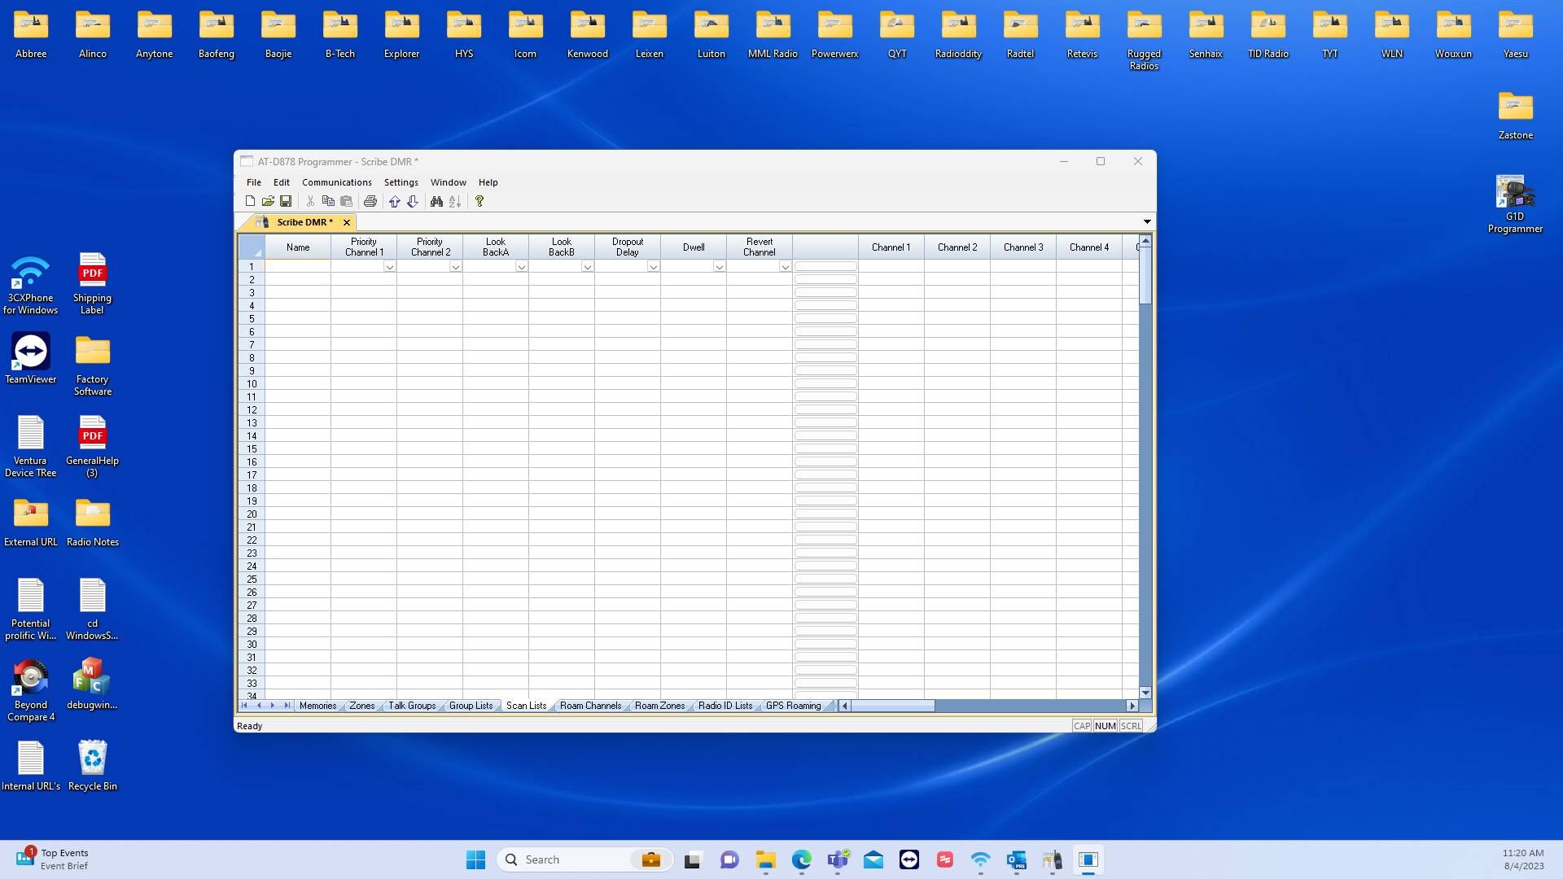Screen dimensions: 1563x879
Task: Click the last-sheet navigation arrow
Action: tap(287, 706)
